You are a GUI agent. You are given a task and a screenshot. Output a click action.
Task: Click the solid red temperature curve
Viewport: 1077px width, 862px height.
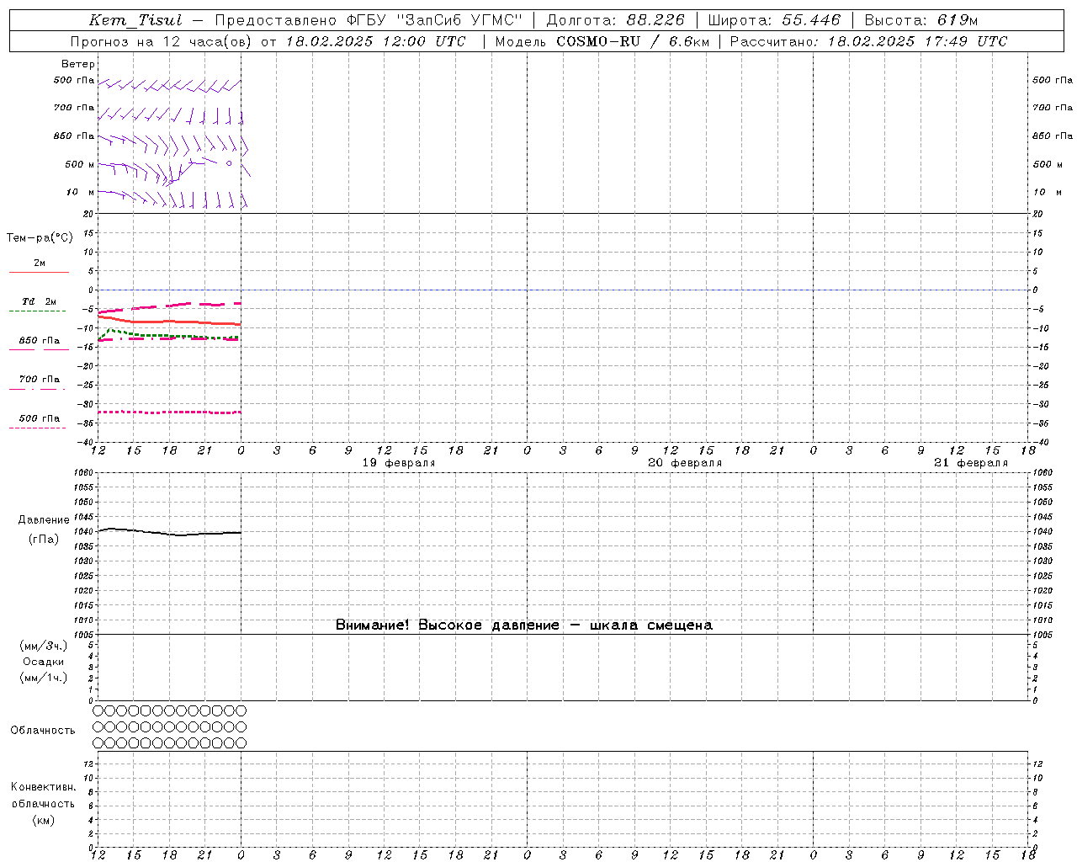tap(168, 322)
